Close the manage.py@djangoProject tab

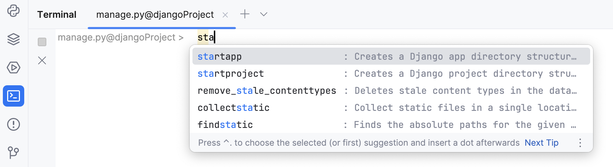coord(225,15)
